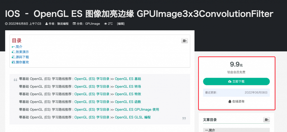
Task: Click the 铂金会员免费 text
Action: click(x=236, y=72)
